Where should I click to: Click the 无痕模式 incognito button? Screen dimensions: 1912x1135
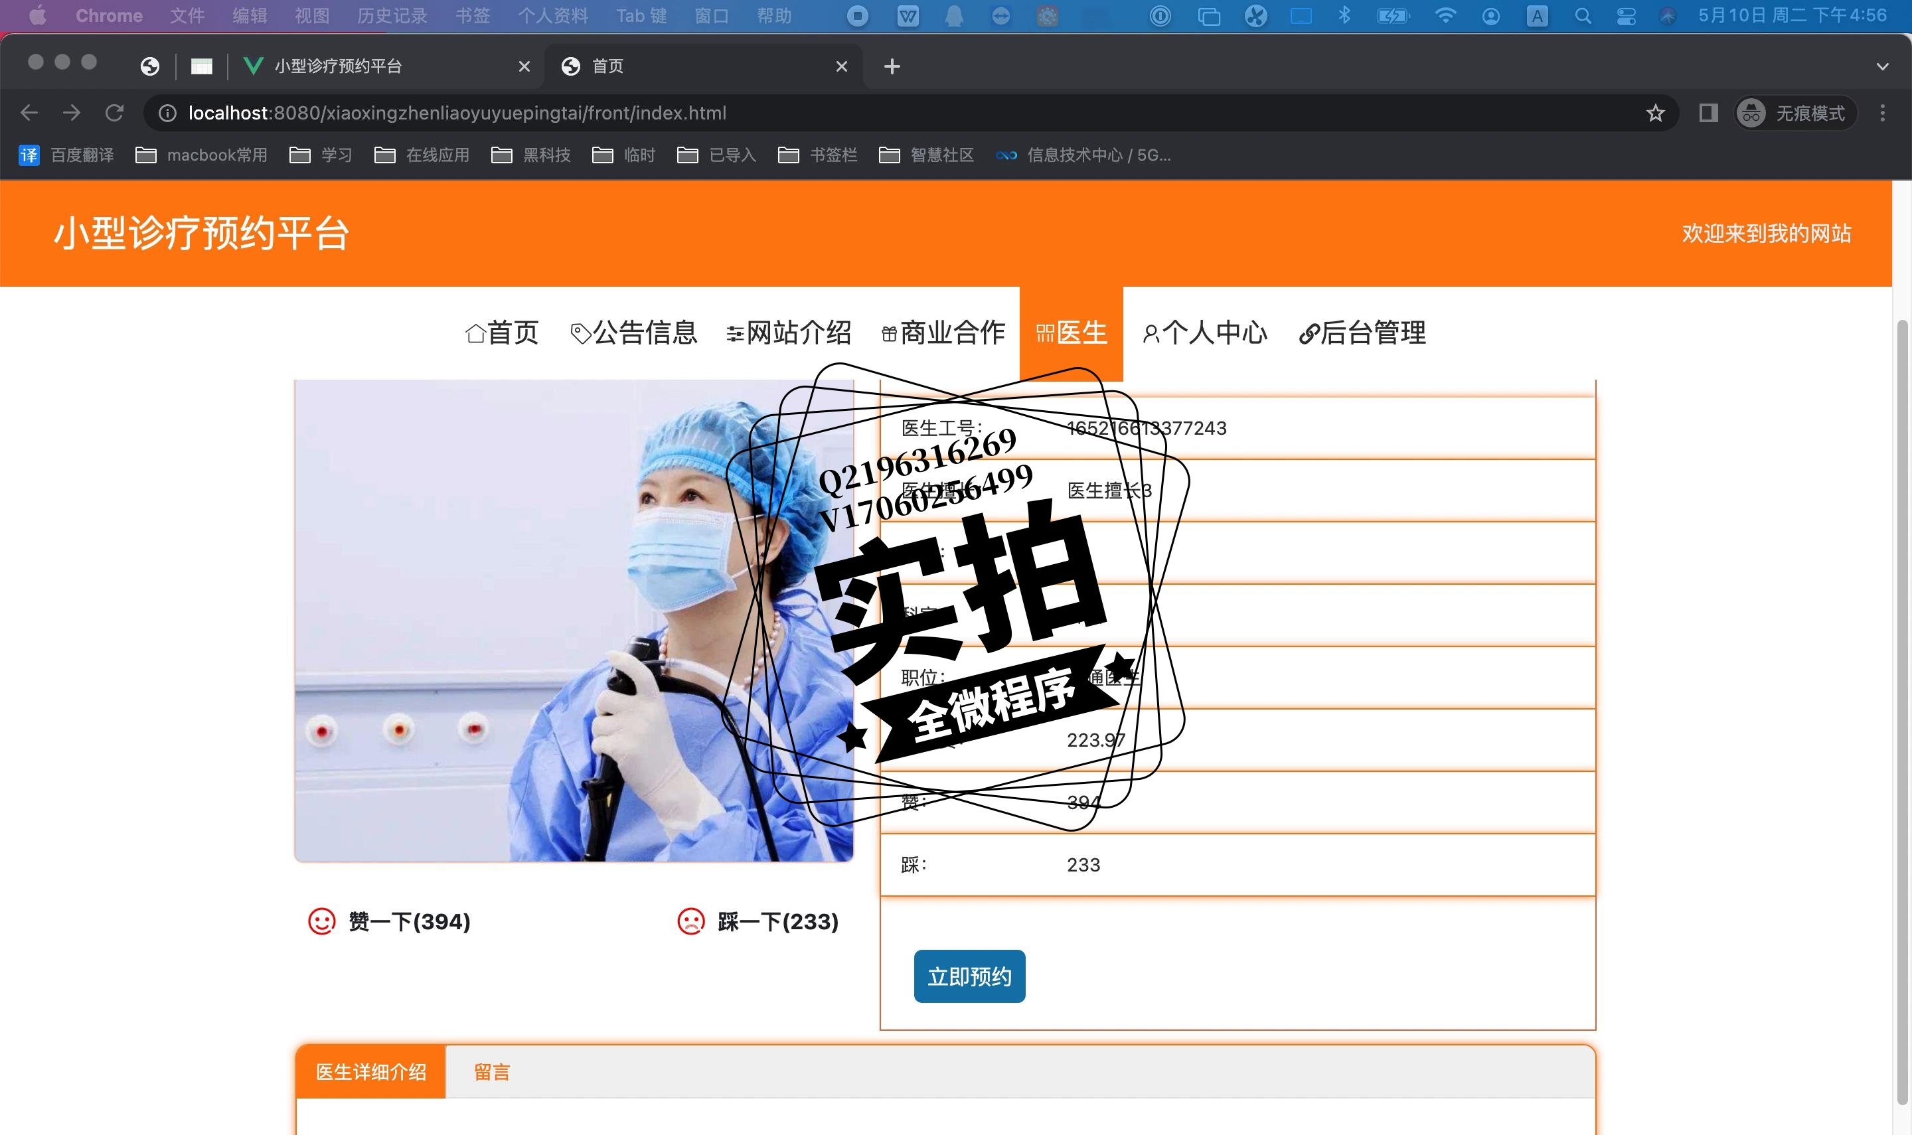point(1794,113)
